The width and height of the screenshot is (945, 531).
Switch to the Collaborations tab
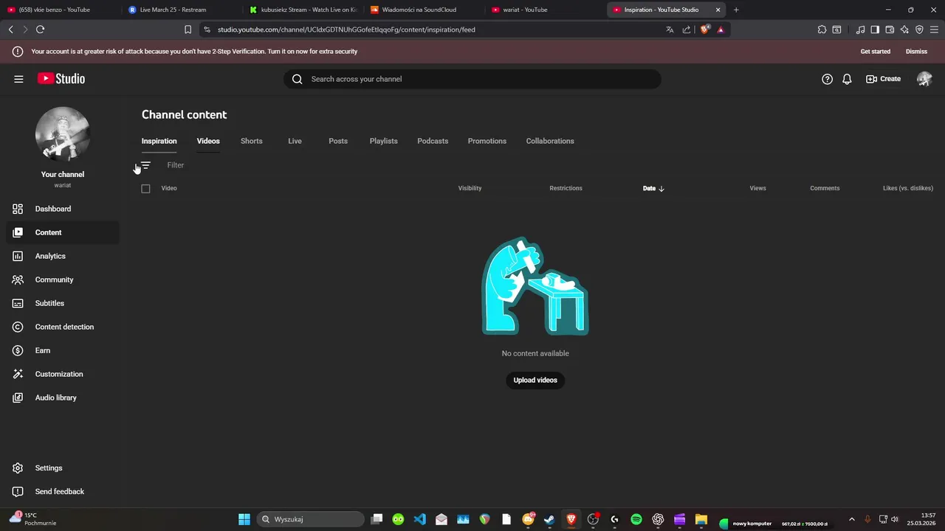click(x=550, y=141)
